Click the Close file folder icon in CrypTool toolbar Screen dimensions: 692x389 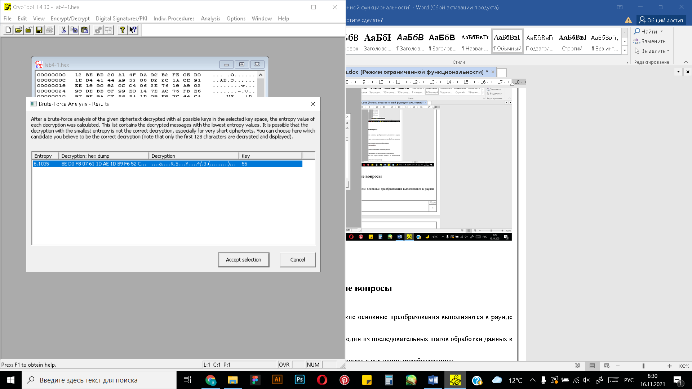28,30
